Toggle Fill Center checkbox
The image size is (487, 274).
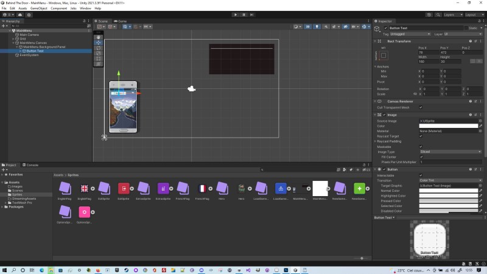pyautogui.click(x=421, y=157)
